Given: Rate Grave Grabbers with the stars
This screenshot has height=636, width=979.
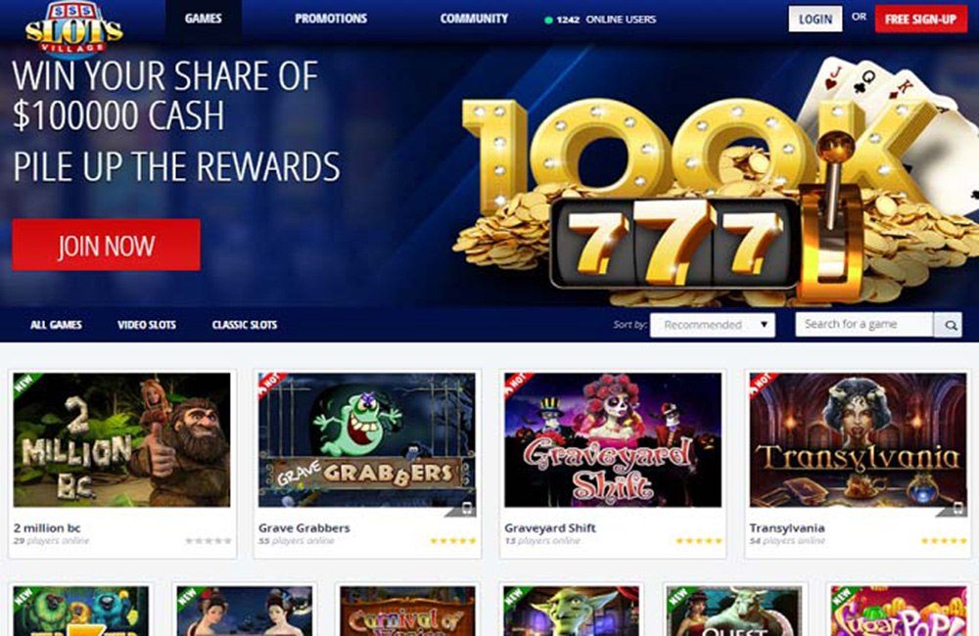Looking at the screenshot, I should 453,540.
